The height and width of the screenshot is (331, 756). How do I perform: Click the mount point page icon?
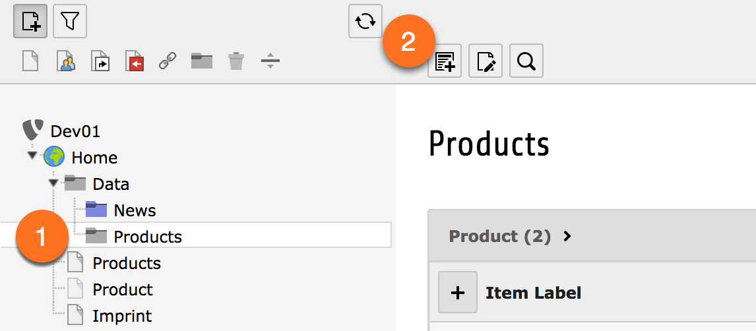tap(133, 61)
